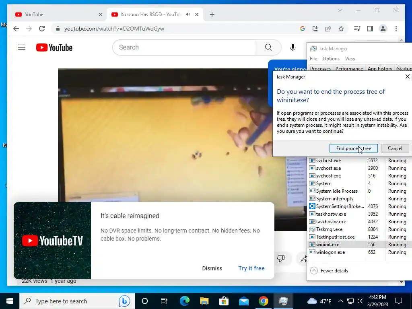The image size is (412, 309).
Task: Click the YouTube search input field
Action: (x=184, y=47)
